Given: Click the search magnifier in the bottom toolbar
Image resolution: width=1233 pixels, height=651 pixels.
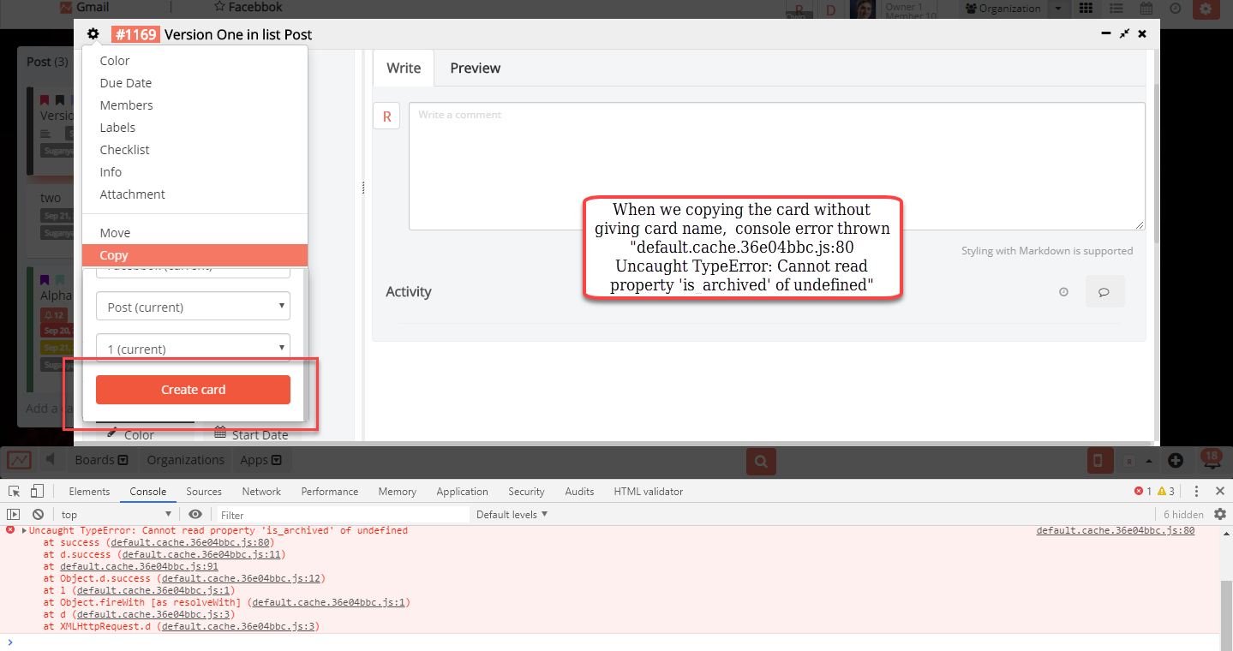Looking at the screenshot, I should (761, 461).
